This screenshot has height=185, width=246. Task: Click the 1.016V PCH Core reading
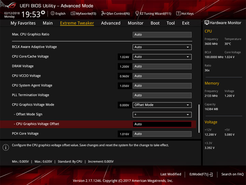[x=125, y=134]
